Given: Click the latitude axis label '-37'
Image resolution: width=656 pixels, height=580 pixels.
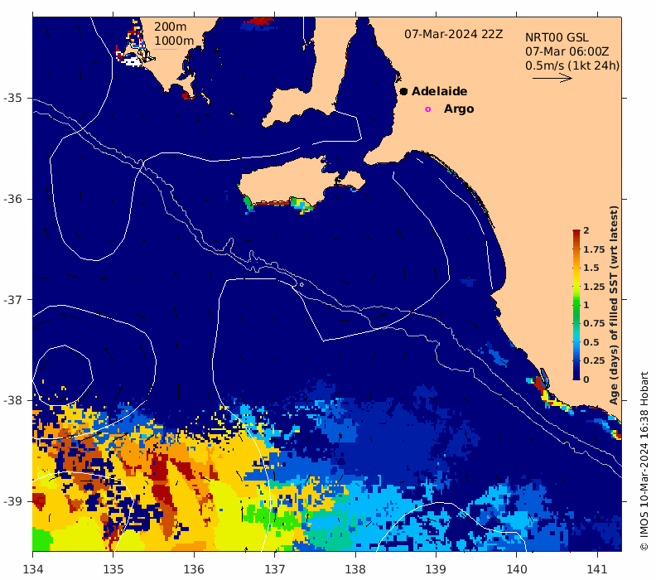Looking at the screenshot, I should pos(13,300).
